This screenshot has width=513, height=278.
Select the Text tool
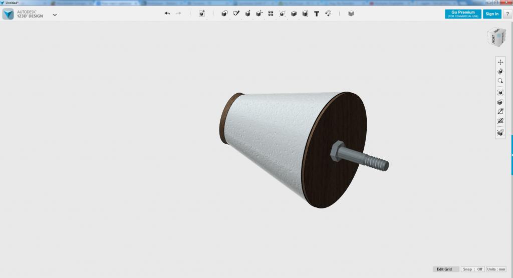click(317, 14)
